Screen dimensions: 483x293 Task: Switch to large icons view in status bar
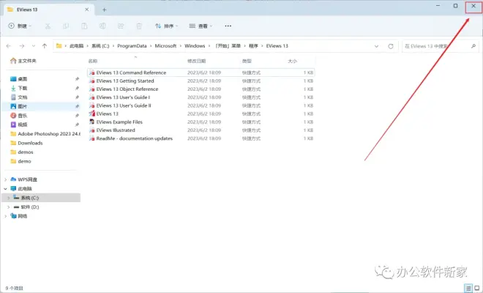(x=476, y=288)
